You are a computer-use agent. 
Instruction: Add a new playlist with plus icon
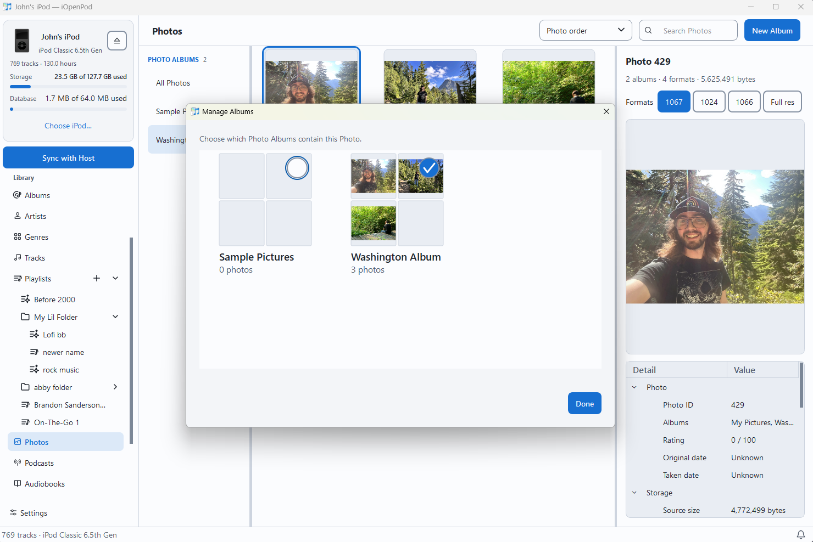(97, 278)
